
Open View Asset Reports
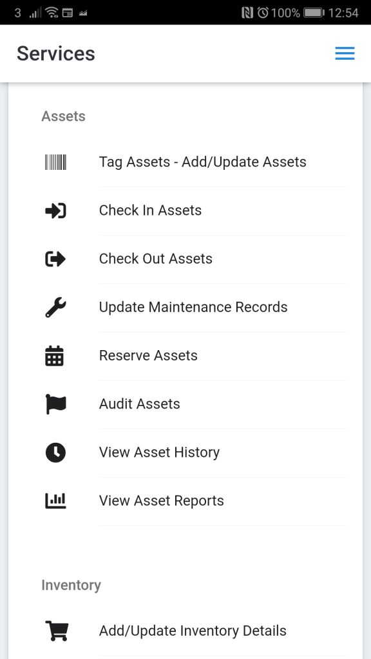pos(162,501)
